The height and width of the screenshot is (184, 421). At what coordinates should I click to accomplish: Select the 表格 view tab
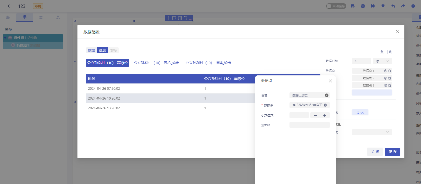(113, 50)
